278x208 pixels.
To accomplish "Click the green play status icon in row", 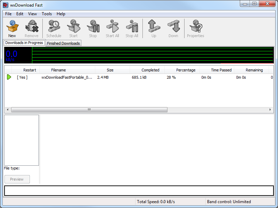I will (x=9, y=77).
